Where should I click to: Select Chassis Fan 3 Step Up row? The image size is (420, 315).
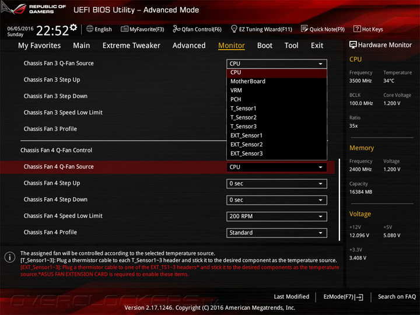click(52, 80)
